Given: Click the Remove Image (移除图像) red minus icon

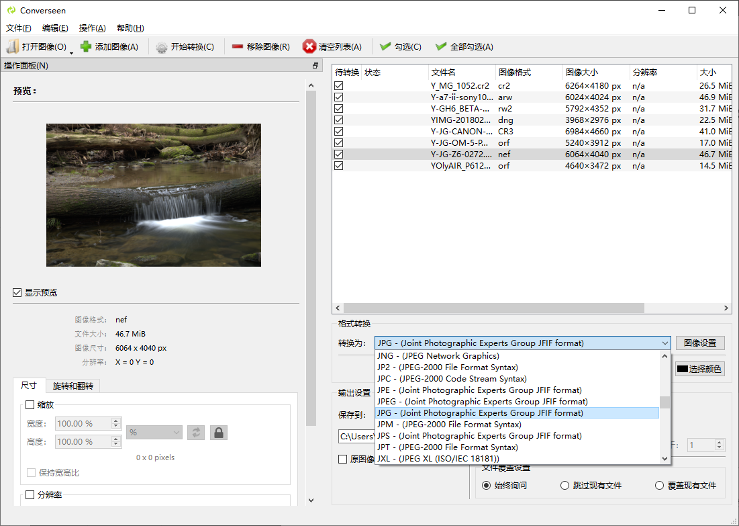Looking at the screenshot, I should coord(238,46).
